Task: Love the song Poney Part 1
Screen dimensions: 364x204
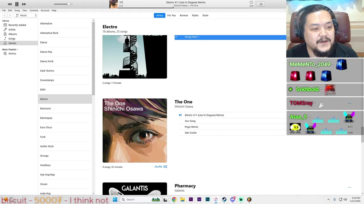Action: pos(176,37)
